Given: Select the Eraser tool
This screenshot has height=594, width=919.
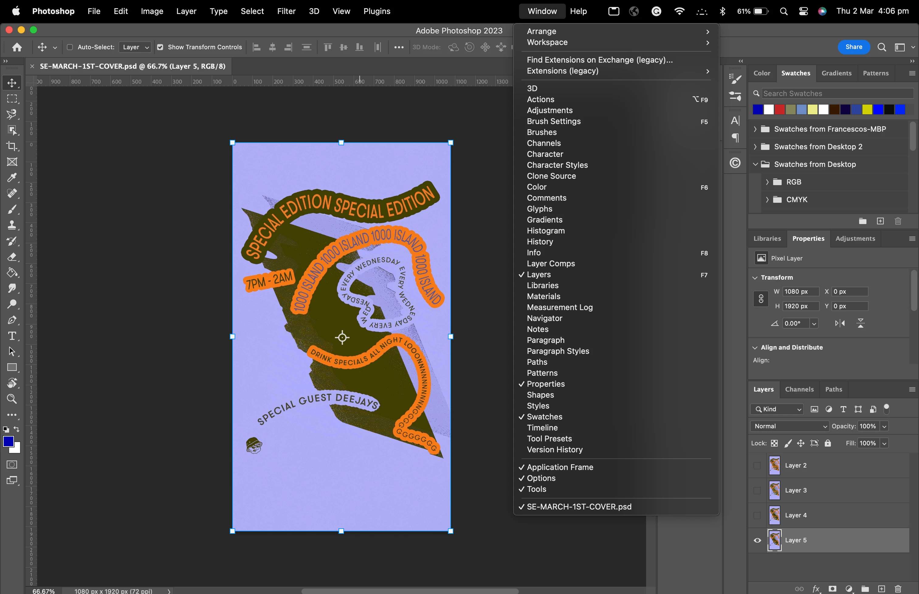Looking at the screenshot, I should [x=12, y=257].
